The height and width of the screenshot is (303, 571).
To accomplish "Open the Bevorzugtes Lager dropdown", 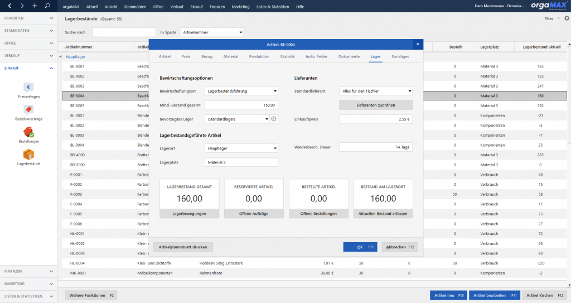I will [x=237, y=119].
